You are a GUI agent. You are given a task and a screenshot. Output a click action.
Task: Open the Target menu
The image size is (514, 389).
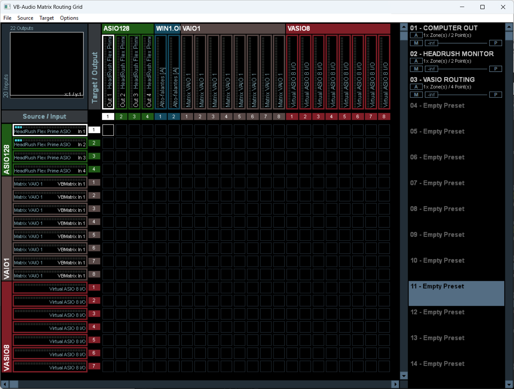47,18
